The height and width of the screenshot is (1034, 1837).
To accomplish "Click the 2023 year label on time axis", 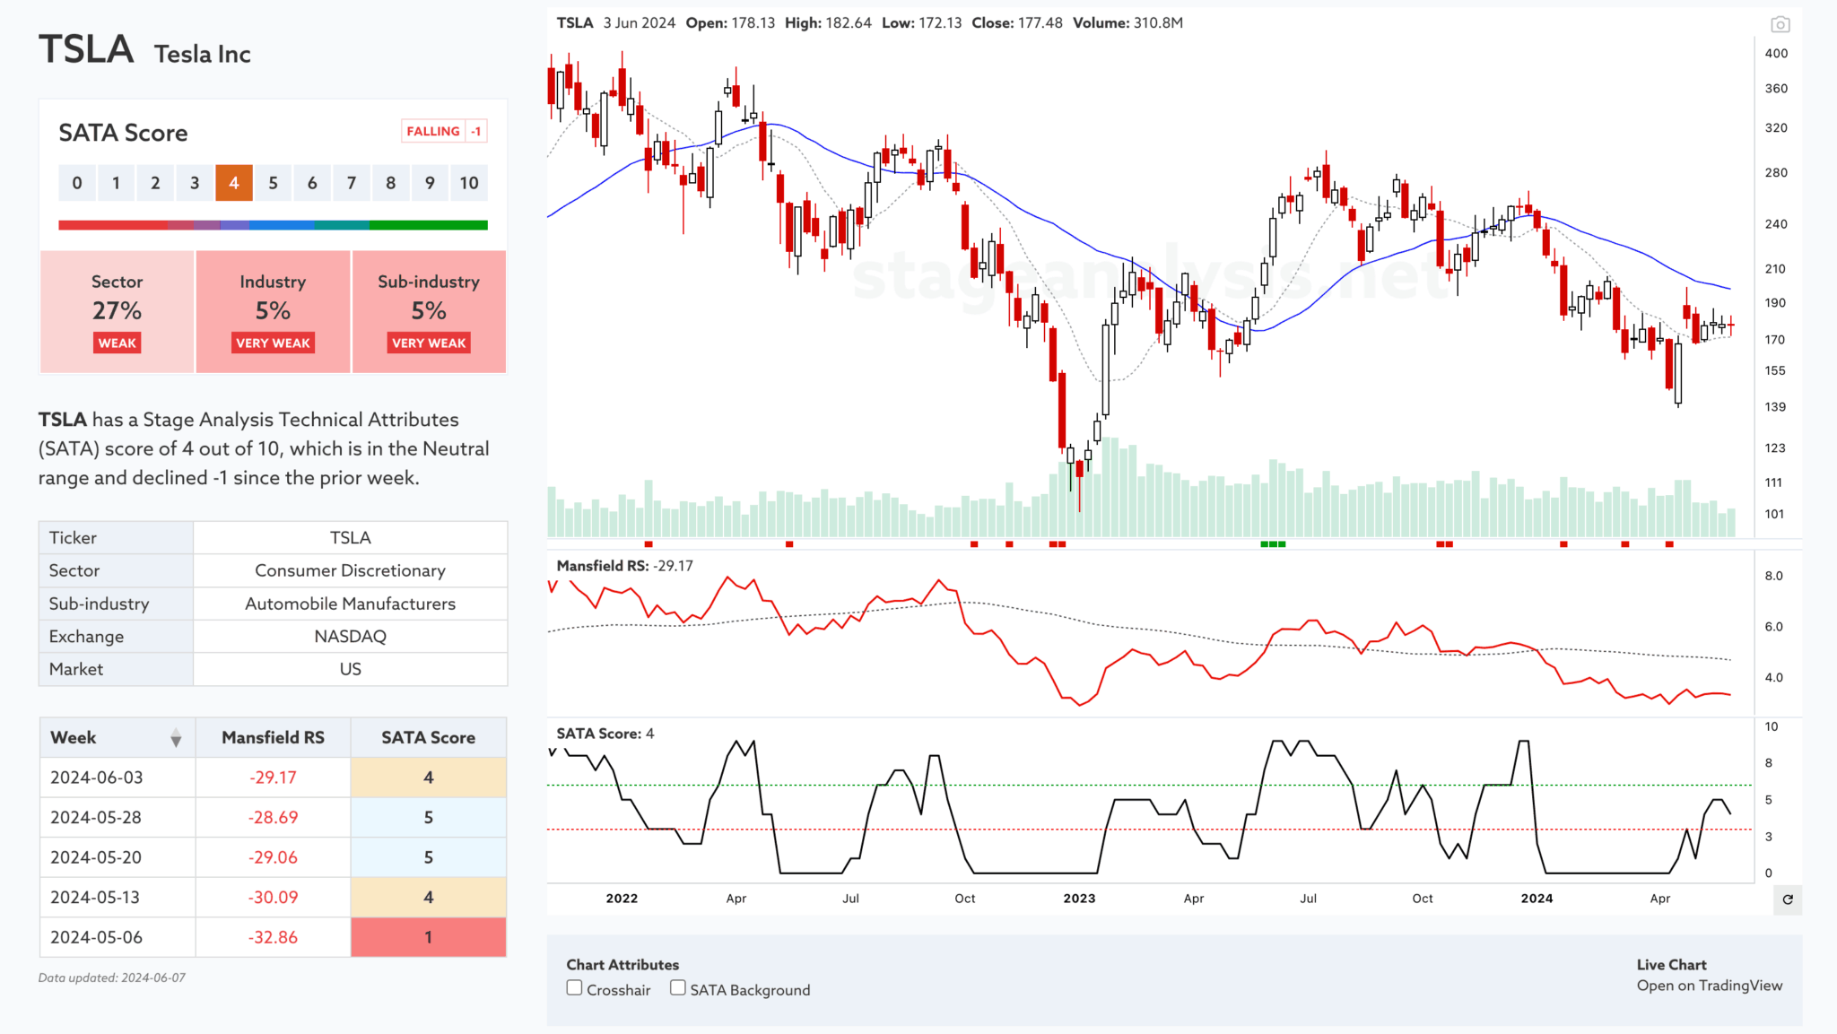I will pos(1079,899).
